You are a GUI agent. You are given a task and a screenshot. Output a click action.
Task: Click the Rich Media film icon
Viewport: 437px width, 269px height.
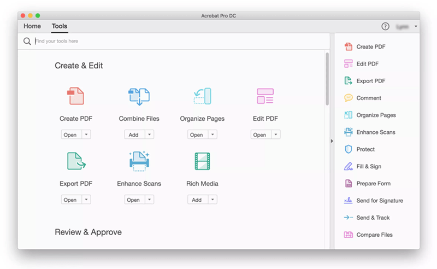(202, 161)
